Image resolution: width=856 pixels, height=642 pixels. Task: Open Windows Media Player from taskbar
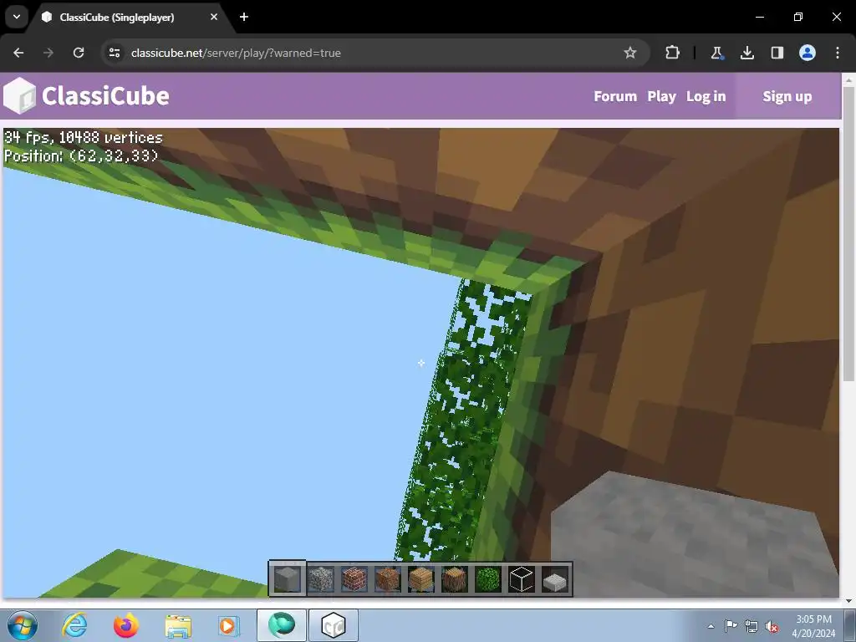228,625
